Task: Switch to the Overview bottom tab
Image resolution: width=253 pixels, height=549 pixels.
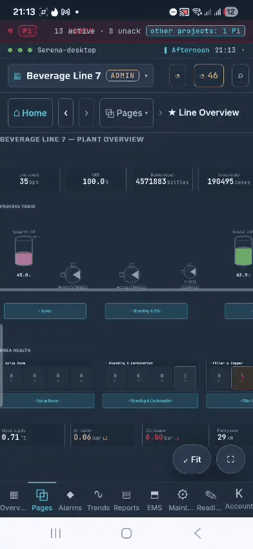Action: pos(14,500)
